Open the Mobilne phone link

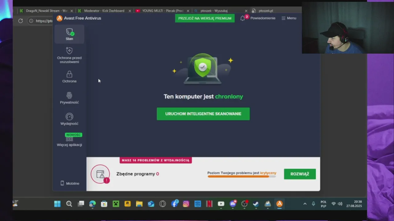click(x=70, y=183)
